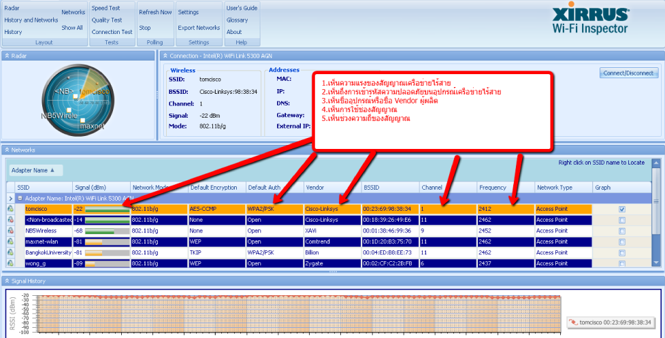665x338 pixels.
Task: Sort networks by the Channel column header
Action: [432, 187]
